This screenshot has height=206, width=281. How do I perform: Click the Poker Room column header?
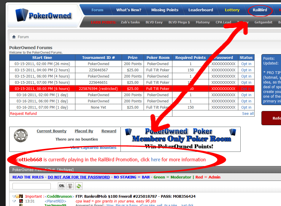(158, 58)
